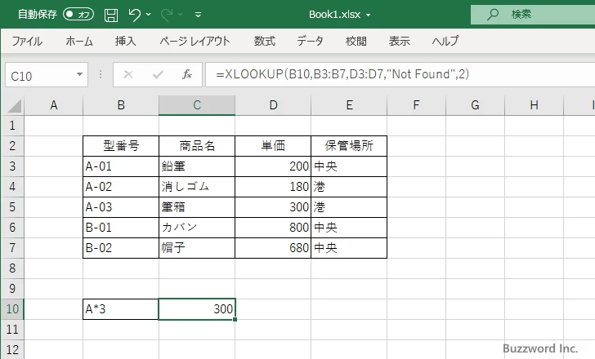595x359 pixels.
Task: Select column E header
Action: click(349, 105)
